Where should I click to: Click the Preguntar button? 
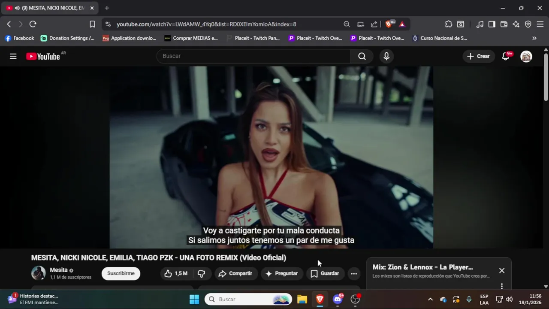281,273
